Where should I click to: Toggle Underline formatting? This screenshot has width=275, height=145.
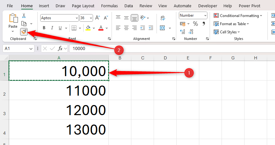click(60, 28)
